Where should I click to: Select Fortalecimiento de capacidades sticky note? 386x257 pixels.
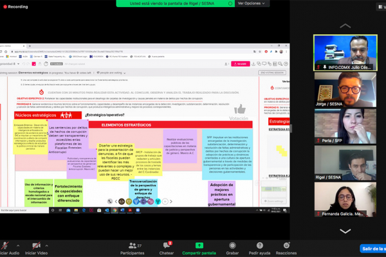pos(68,193)
